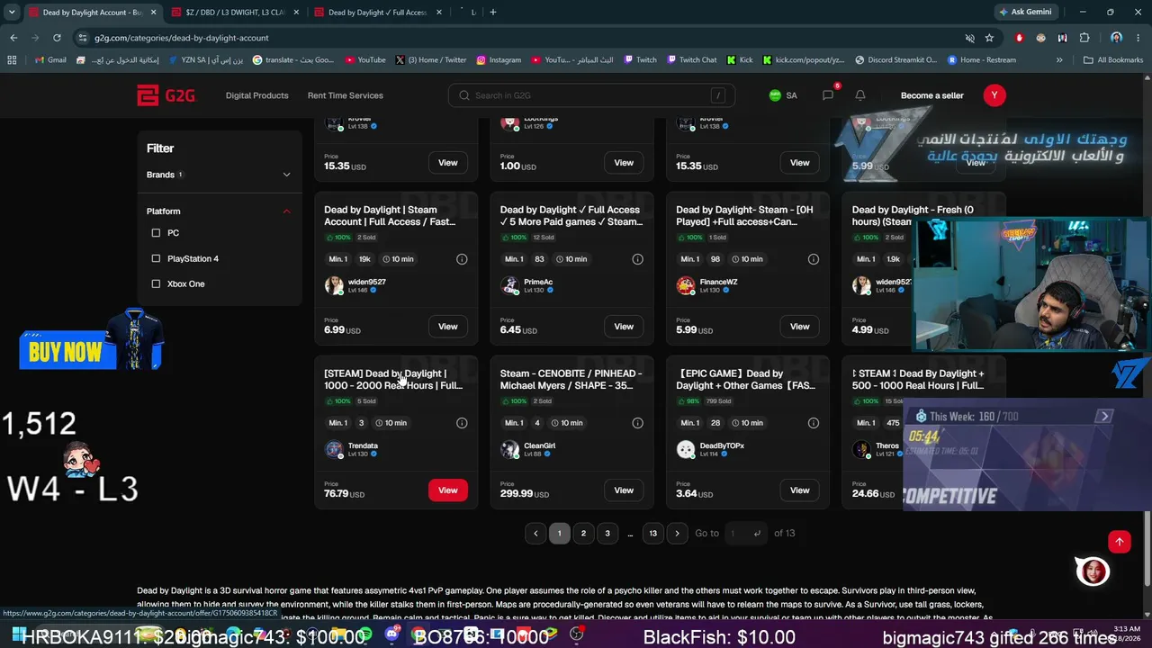
Task: Click the Become a seller link
Action: click(x=932, y=95)
